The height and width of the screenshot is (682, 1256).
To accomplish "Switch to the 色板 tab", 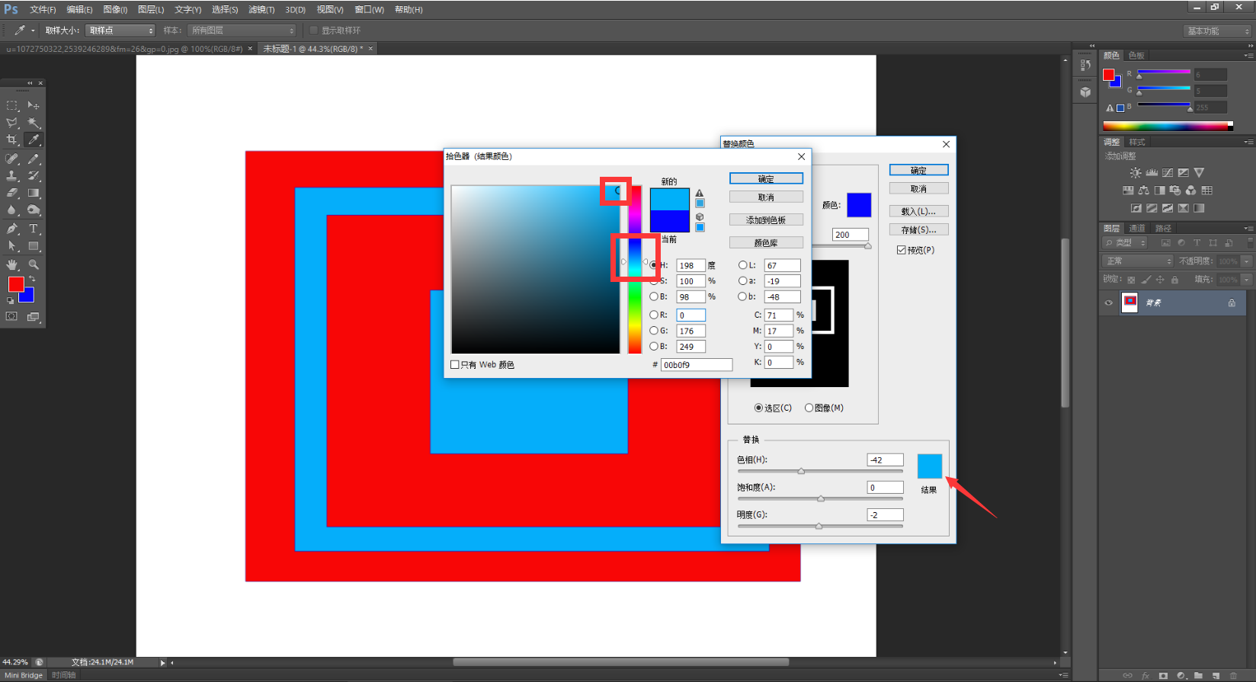I will point(1136,56).
